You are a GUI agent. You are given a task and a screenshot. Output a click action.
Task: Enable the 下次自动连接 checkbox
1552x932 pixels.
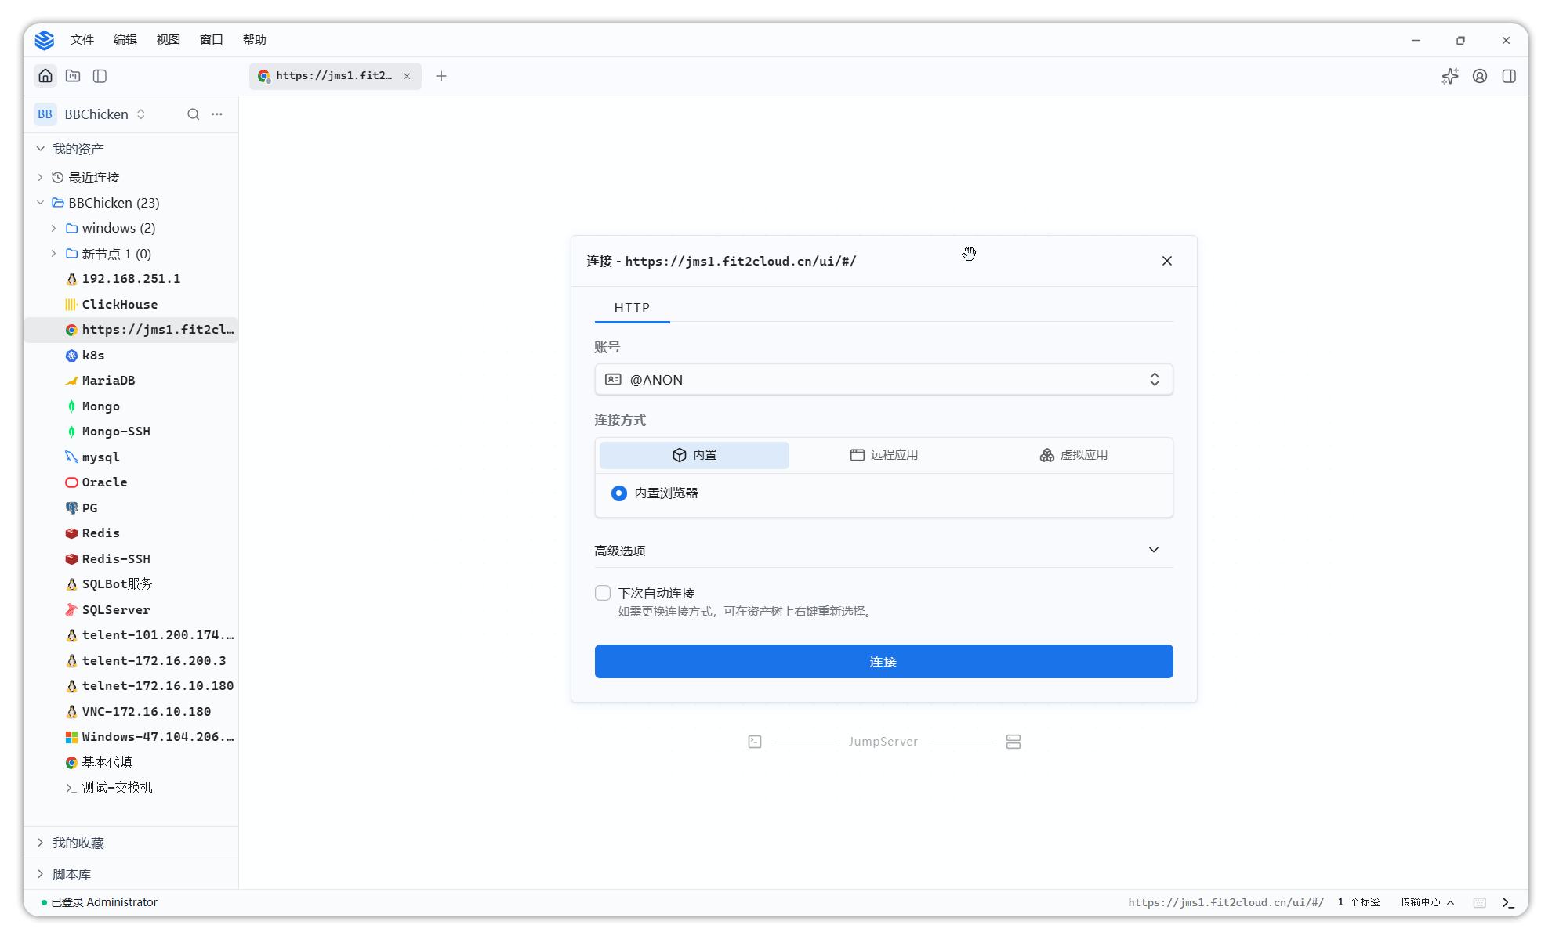[x=603, y=593]
